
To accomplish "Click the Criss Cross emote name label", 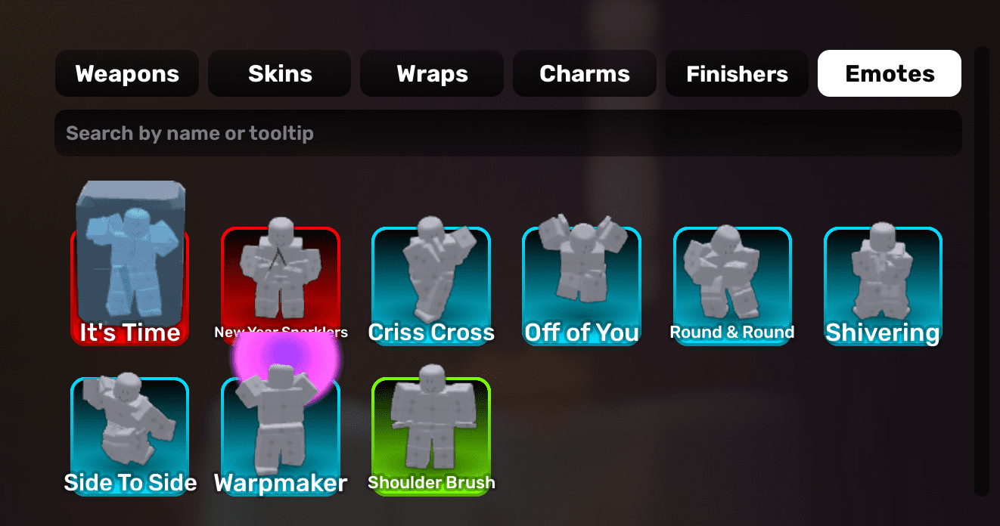I will pyautogui.click(x=431, y=333).
